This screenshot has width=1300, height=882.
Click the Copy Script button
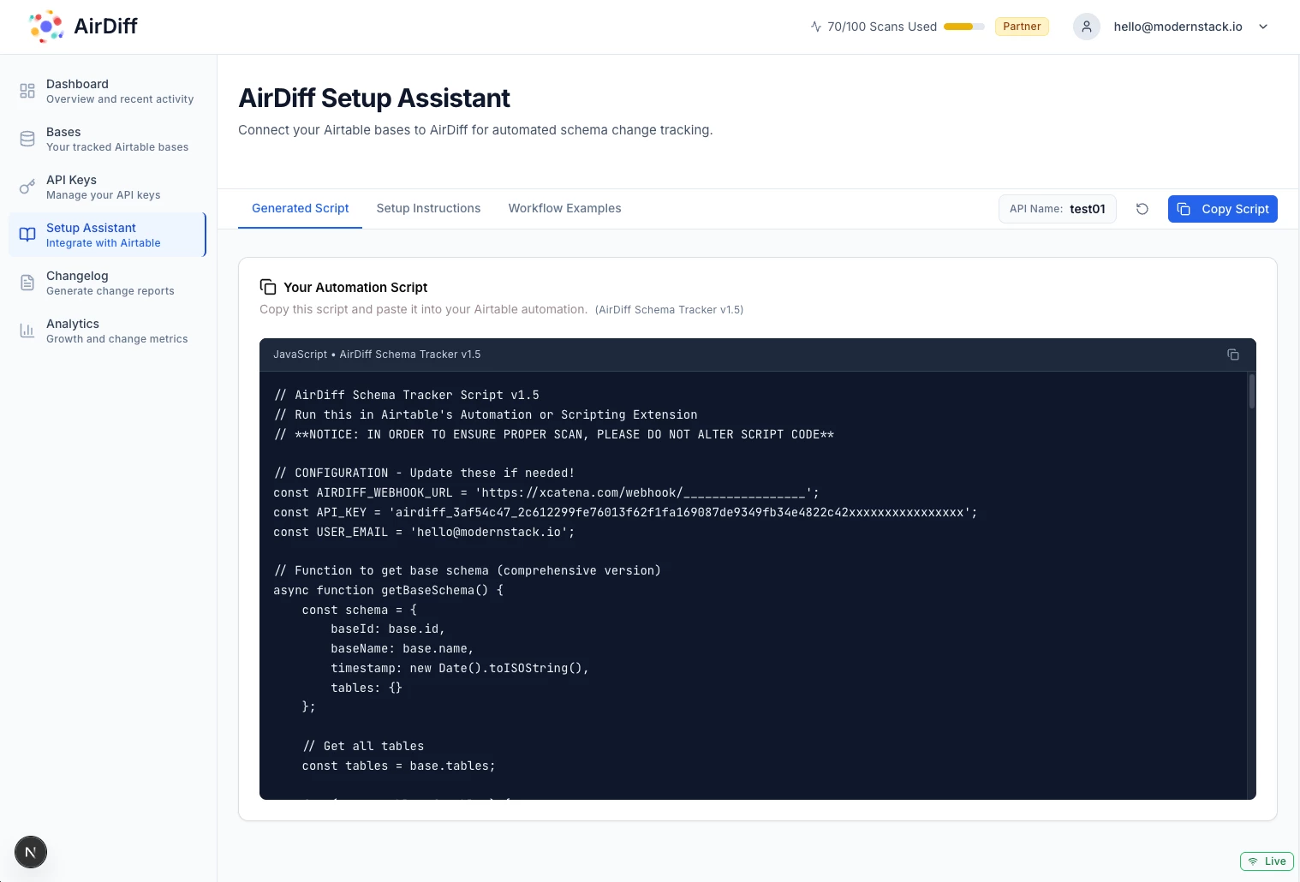[x=1222, y=209]
